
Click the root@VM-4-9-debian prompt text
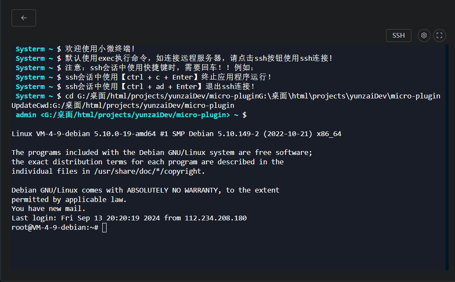tap(55, 228)
